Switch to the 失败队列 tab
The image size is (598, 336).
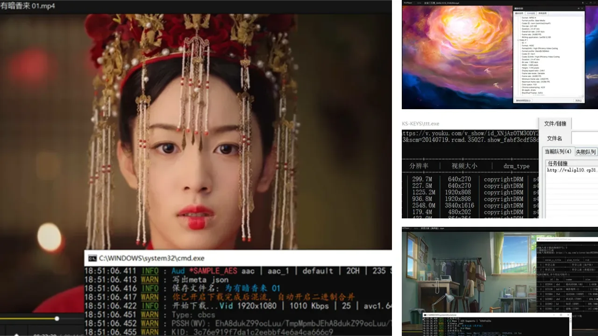586,152
